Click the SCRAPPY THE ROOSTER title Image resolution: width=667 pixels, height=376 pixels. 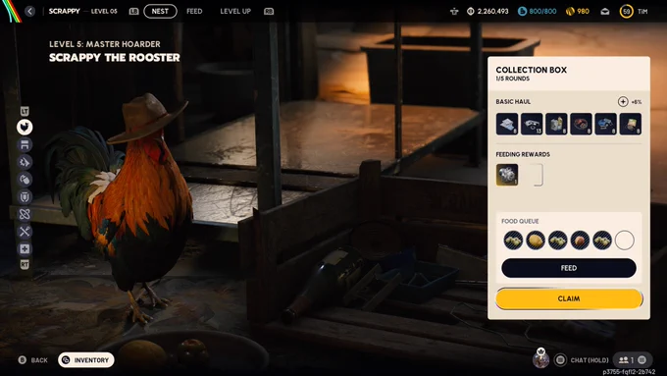(115, 58)
